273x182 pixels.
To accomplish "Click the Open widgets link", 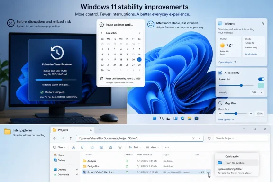I will [227, 62].
